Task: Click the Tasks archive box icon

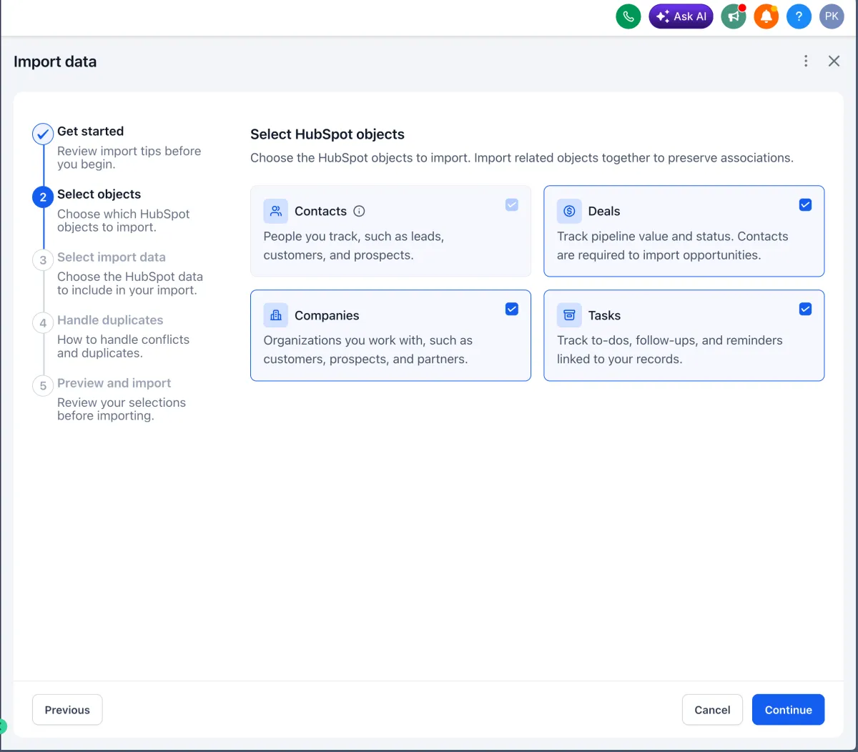Action: (569, 315)
